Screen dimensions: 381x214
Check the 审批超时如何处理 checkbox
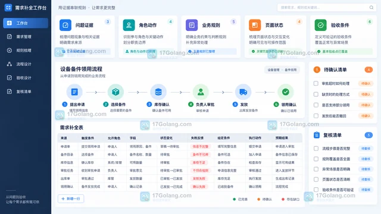(316, 83)
